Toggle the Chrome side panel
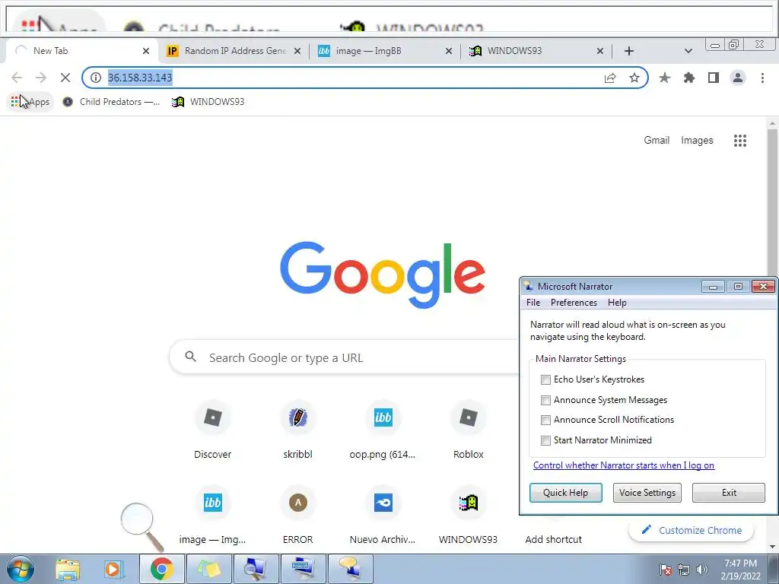779x584 pixels. 714,78
